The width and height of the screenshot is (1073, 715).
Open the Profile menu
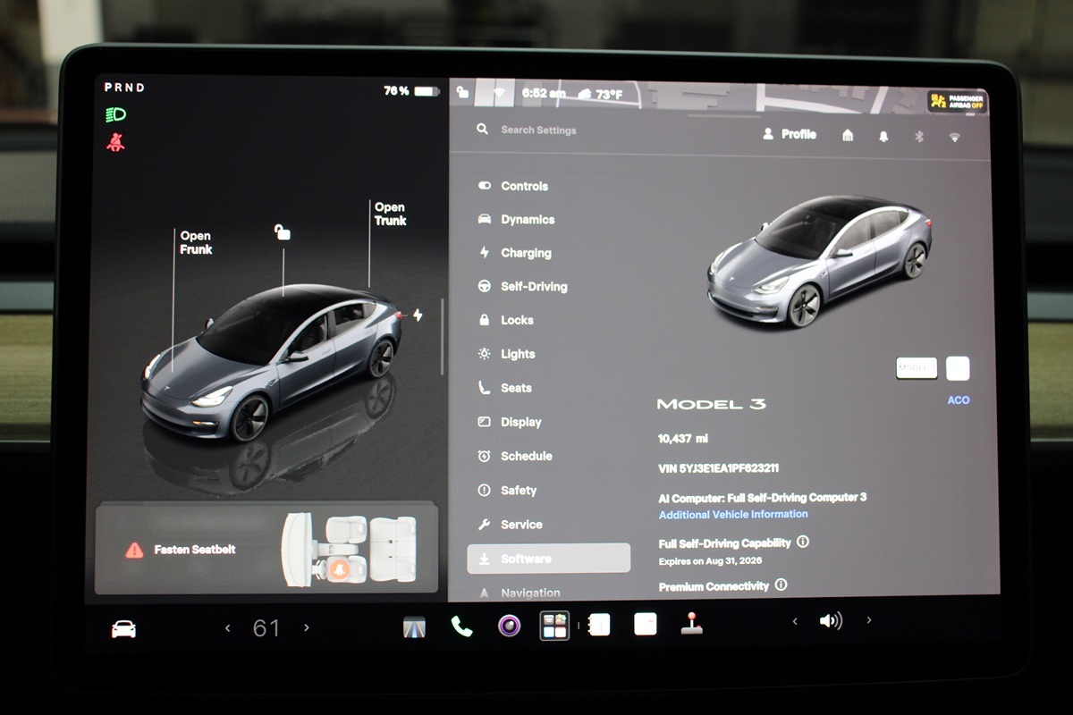click(x=790, y=134)
